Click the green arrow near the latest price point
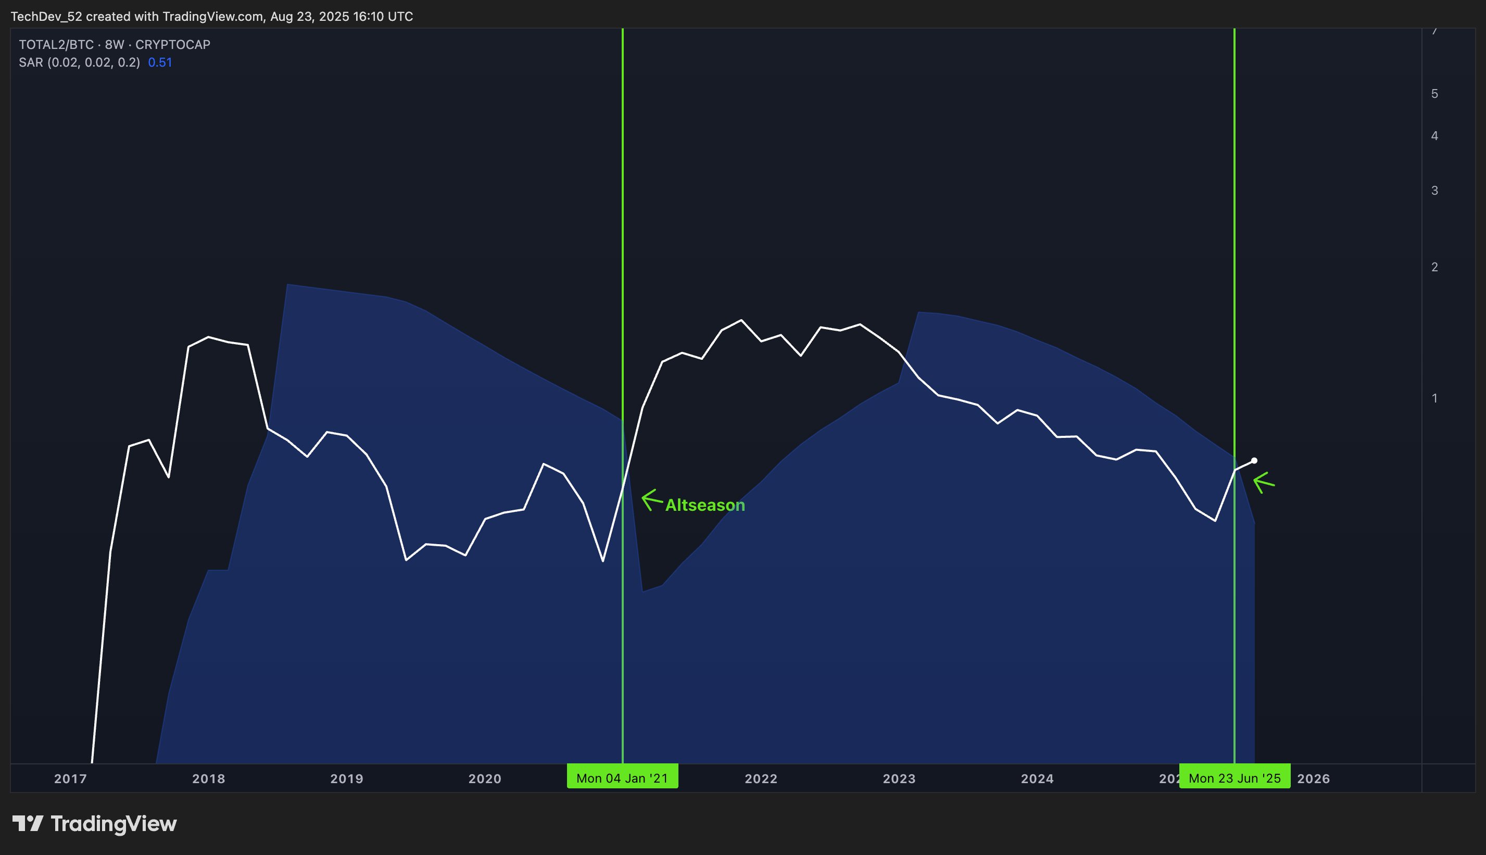 pyautogui.click(x=1264, y=483)
